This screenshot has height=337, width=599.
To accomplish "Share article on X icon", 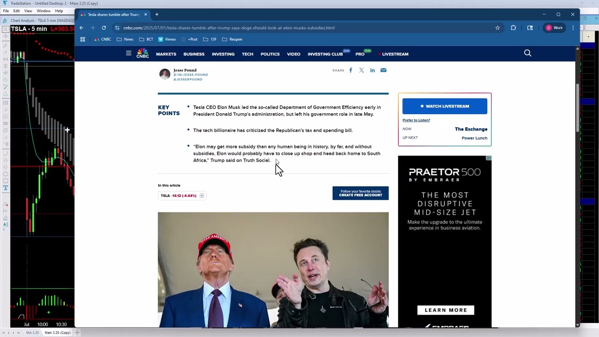I will click(x=361, y=70).
